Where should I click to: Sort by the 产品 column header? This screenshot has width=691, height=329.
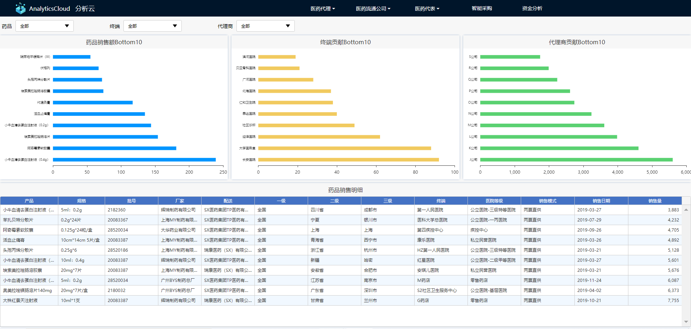pos(29,201)
